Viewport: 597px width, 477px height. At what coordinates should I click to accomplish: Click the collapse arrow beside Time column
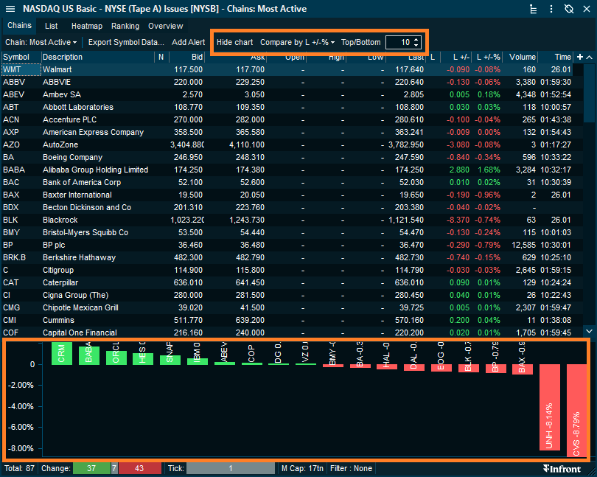[589, 57]
